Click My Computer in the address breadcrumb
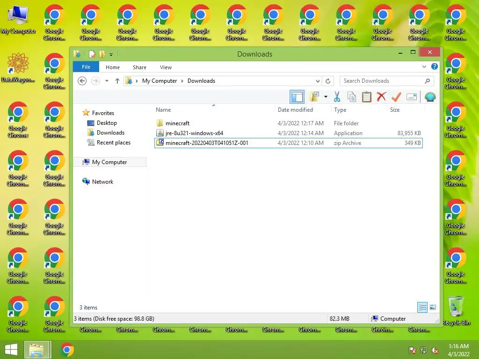Viewport: 479px width, 359px height. [x=160, y=81]
